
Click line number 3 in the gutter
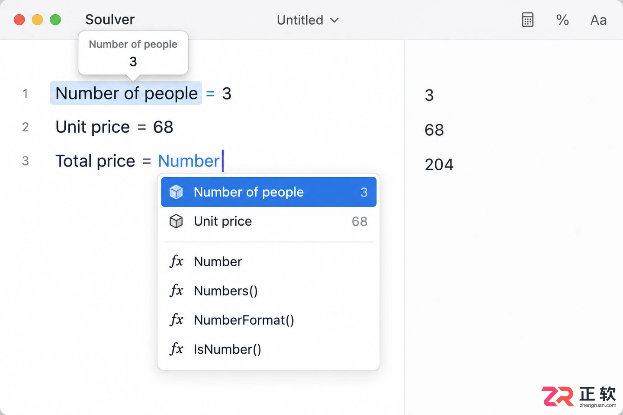coord(26,161)
